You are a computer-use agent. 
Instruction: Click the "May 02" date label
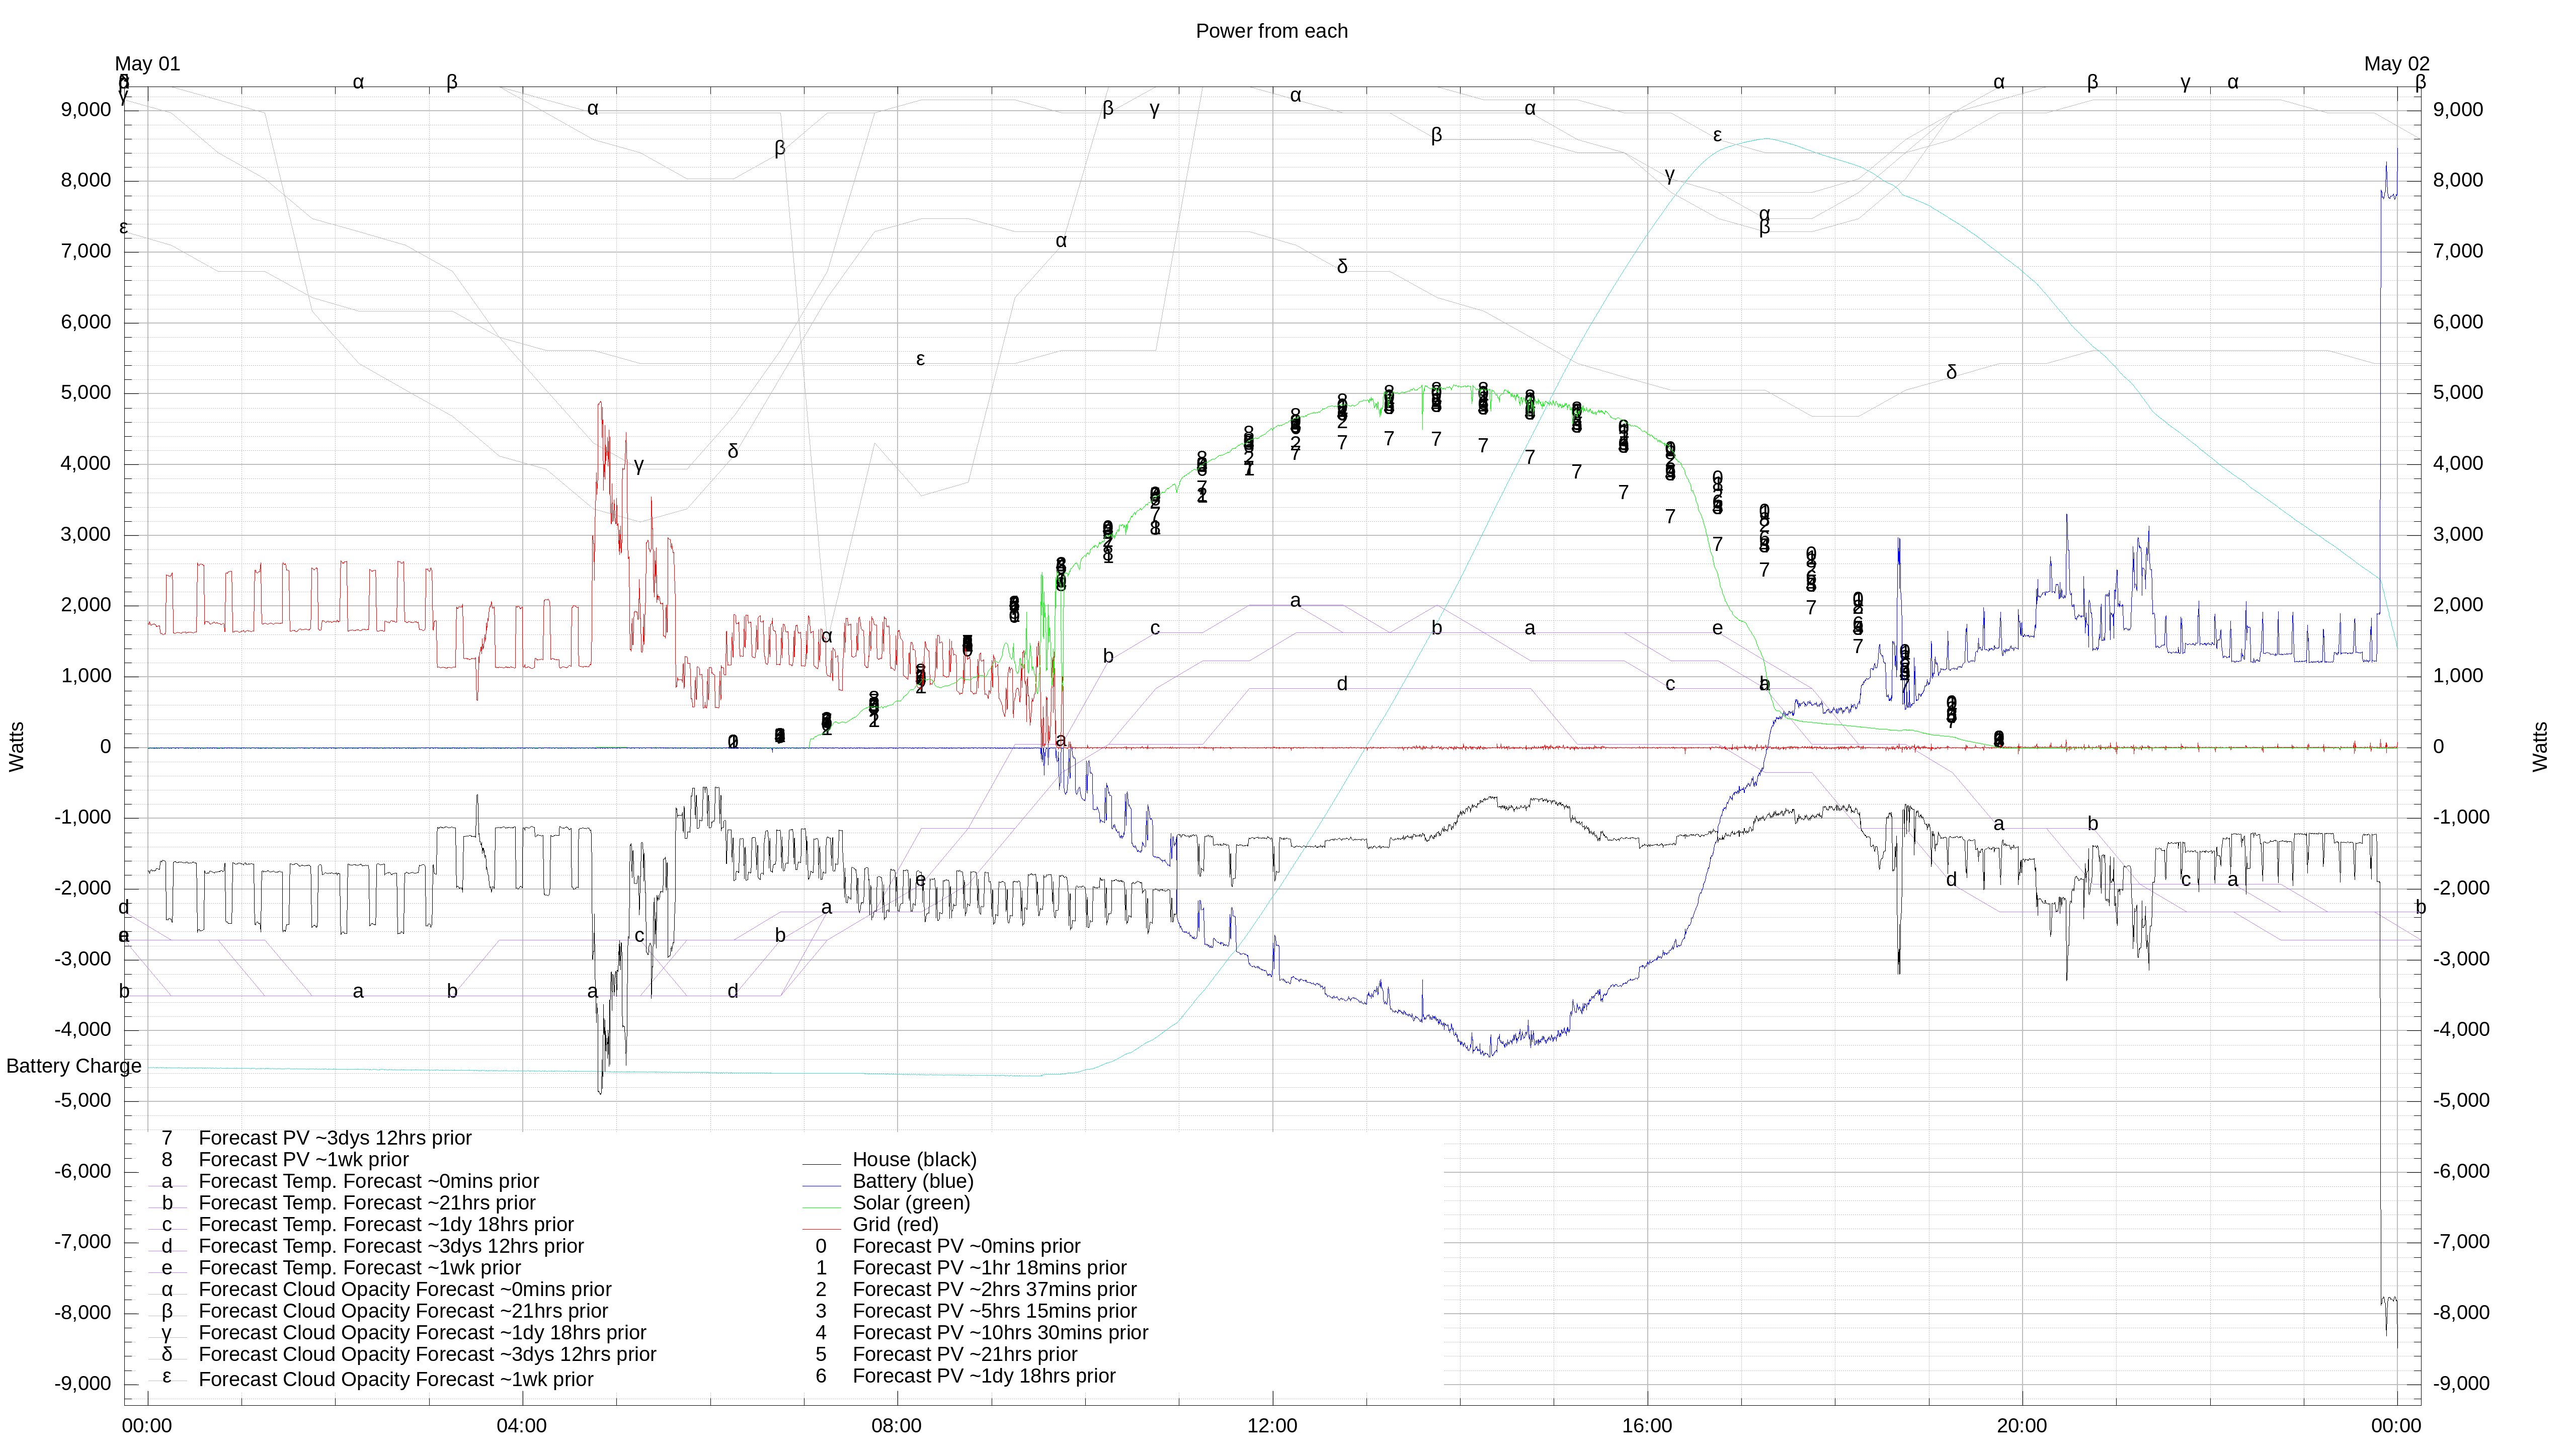[2396, 64]
